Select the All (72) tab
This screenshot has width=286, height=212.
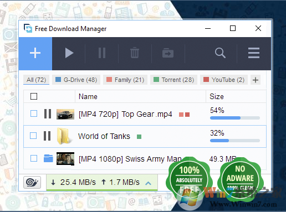click(x=36, y=80)
